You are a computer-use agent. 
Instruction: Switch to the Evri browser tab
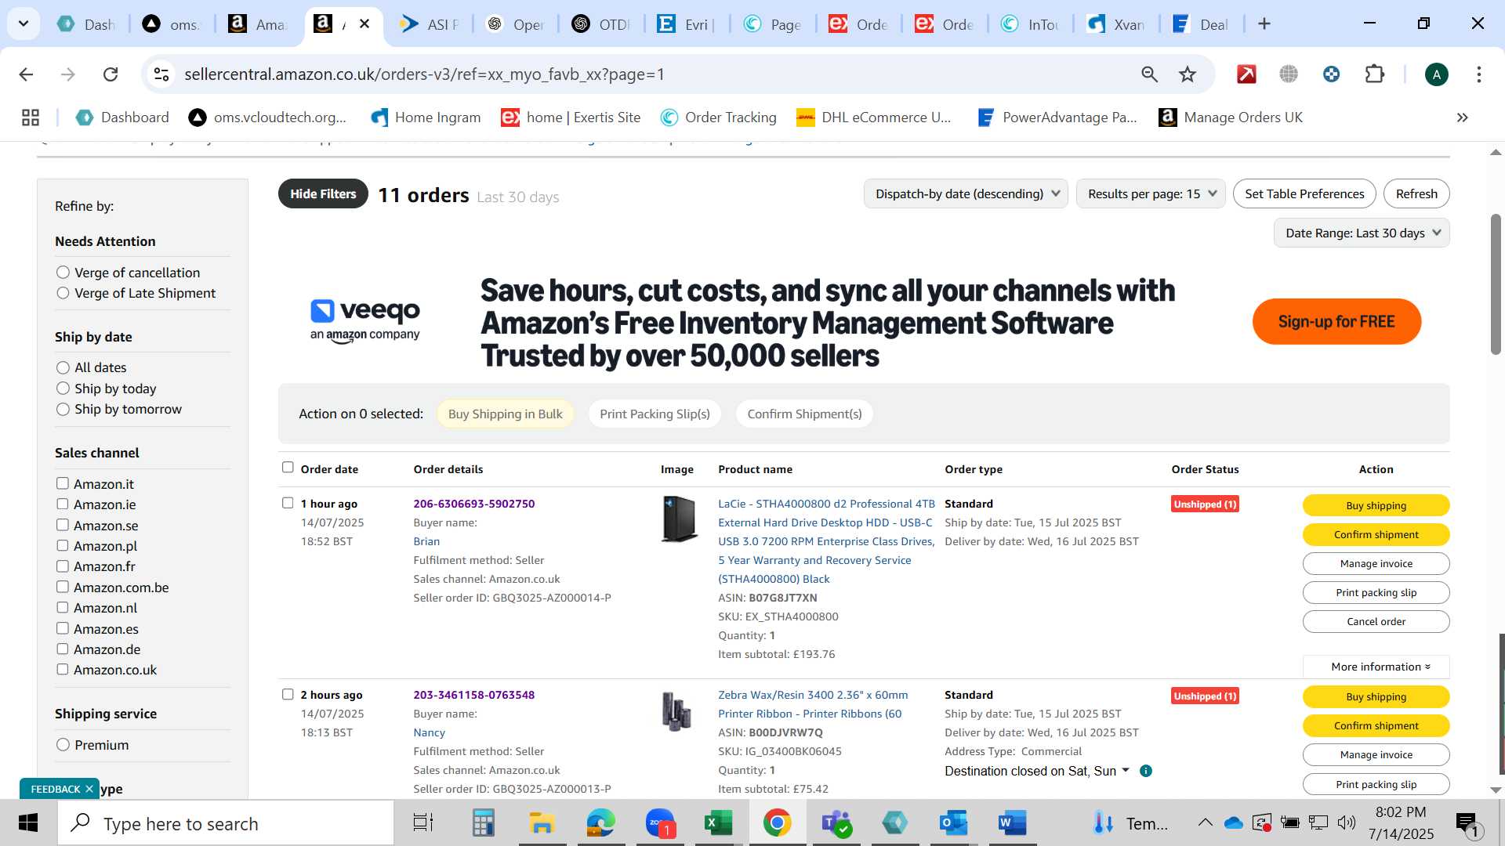[687, 24]
